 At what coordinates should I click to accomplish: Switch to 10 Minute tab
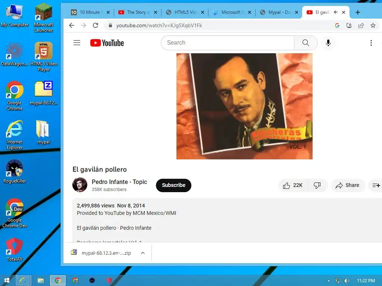(x=87, y=12)
